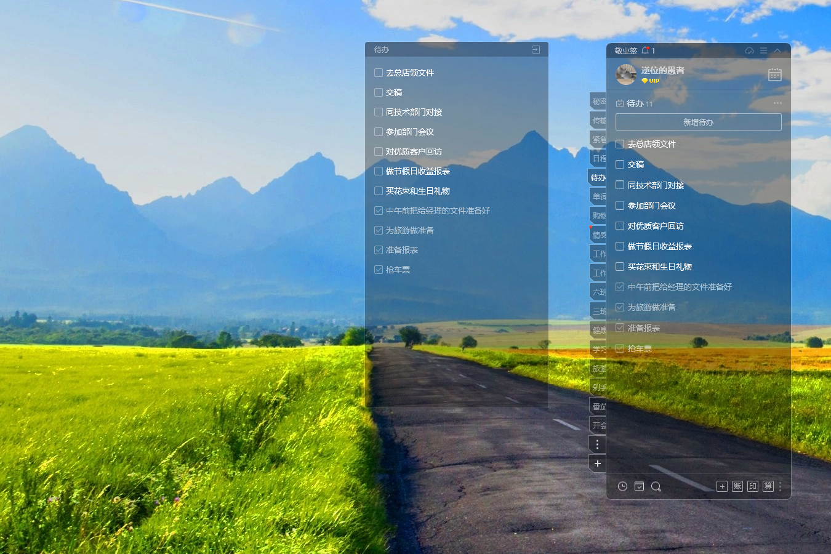Click the cloud sync icon
The image size is (831, 554).
tap(749, 50)
